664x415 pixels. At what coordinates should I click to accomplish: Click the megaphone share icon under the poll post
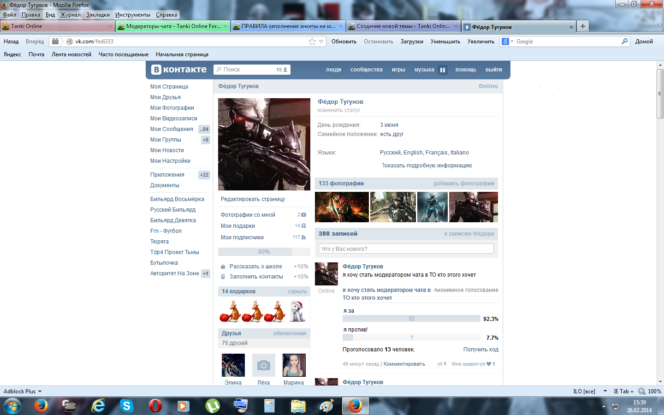[439, 364]
